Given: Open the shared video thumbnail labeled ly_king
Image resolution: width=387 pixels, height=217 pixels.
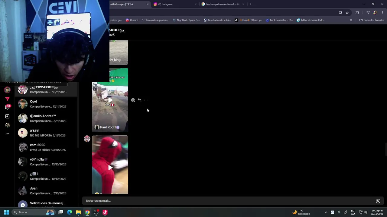Looking at the screenshot, I should point(119,52).
